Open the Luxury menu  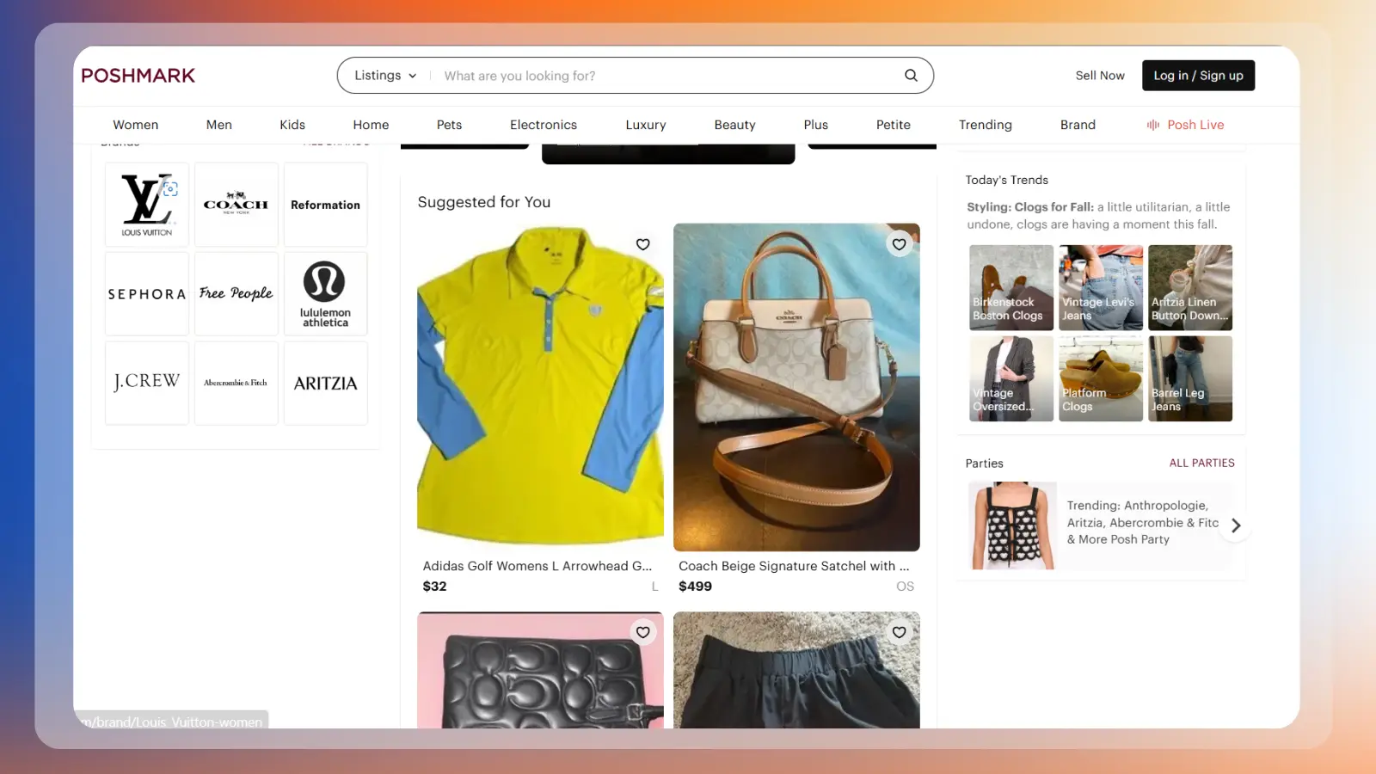pos(646,125)
